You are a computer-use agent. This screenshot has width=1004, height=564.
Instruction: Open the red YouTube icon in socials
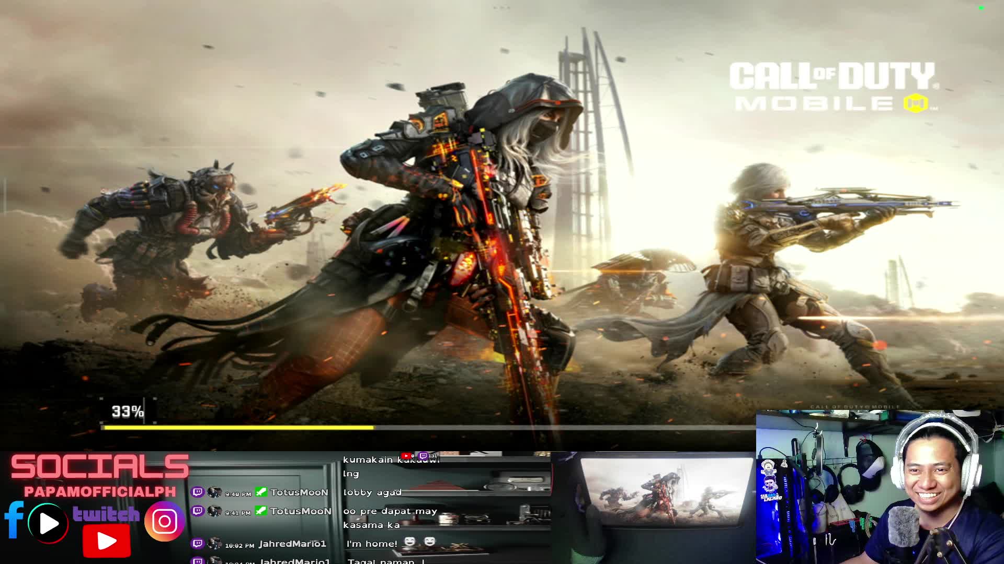[x=107, y=541]
